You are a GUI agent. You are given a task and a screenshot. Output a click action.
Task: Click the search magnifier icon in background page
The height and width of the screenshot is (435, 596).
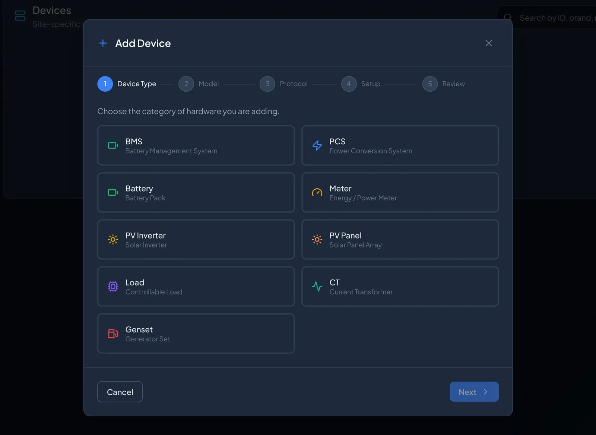pyautogui.click(x=508, y=18)
